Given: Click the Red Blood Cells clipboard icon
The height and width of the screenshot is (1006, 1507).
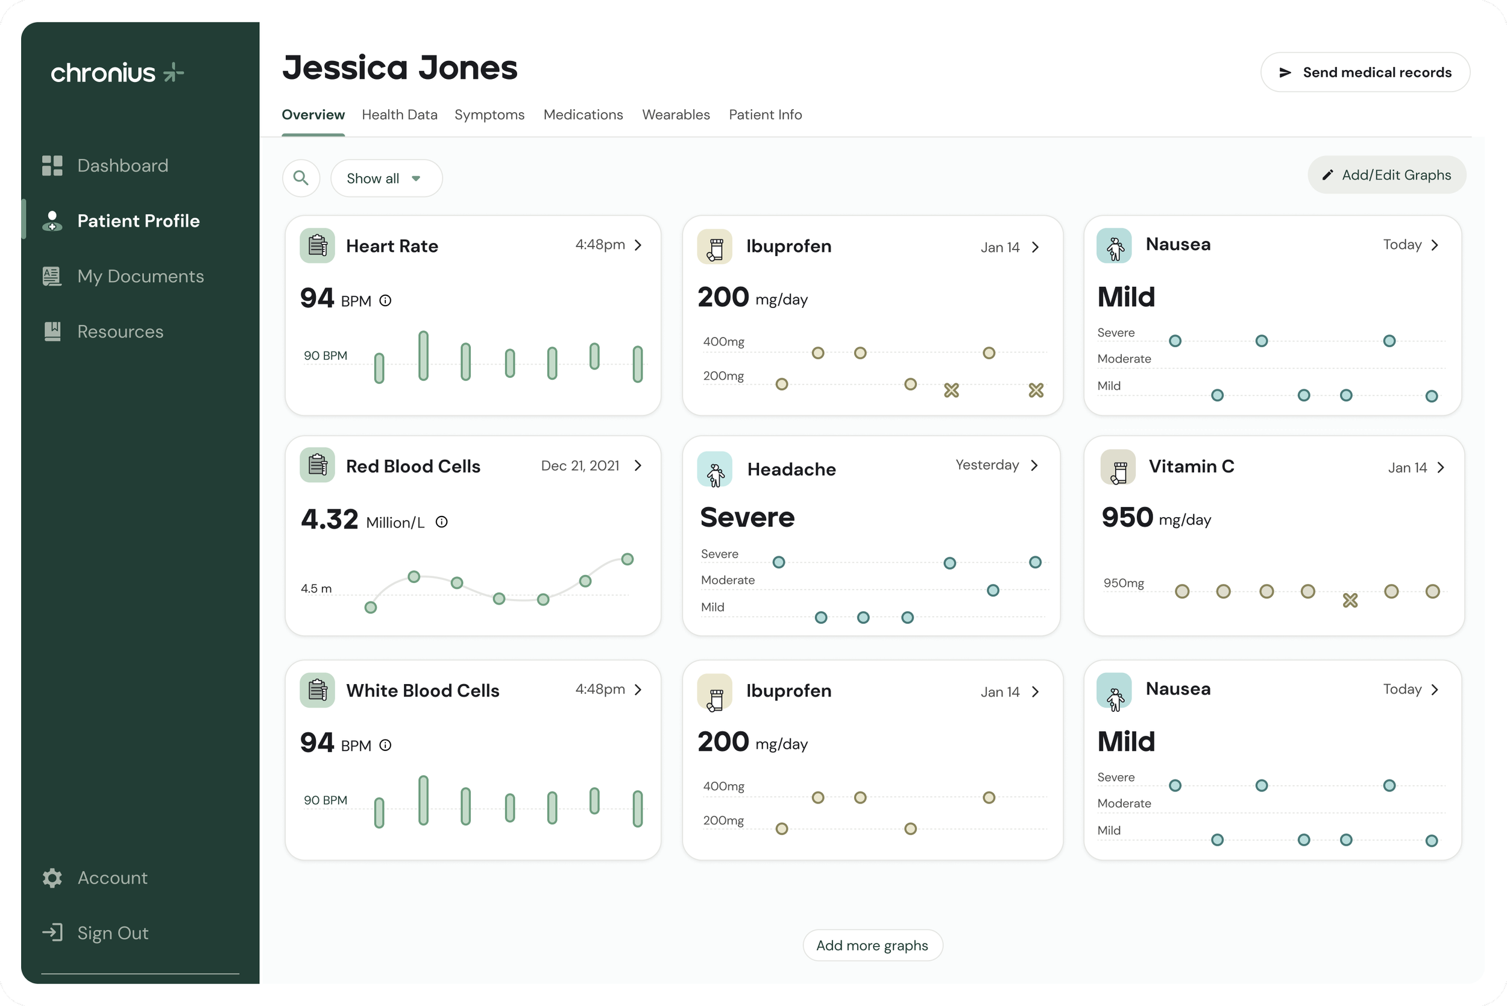Looking at the screenshot, I should pos(317,465).
